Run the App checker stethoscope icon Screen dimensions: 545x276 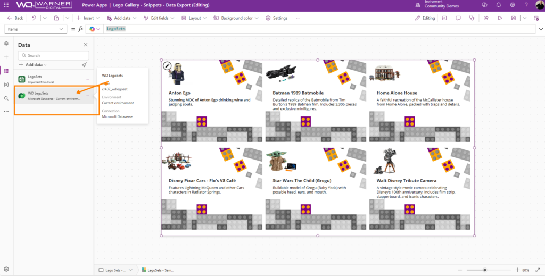(x=472, y=18)
